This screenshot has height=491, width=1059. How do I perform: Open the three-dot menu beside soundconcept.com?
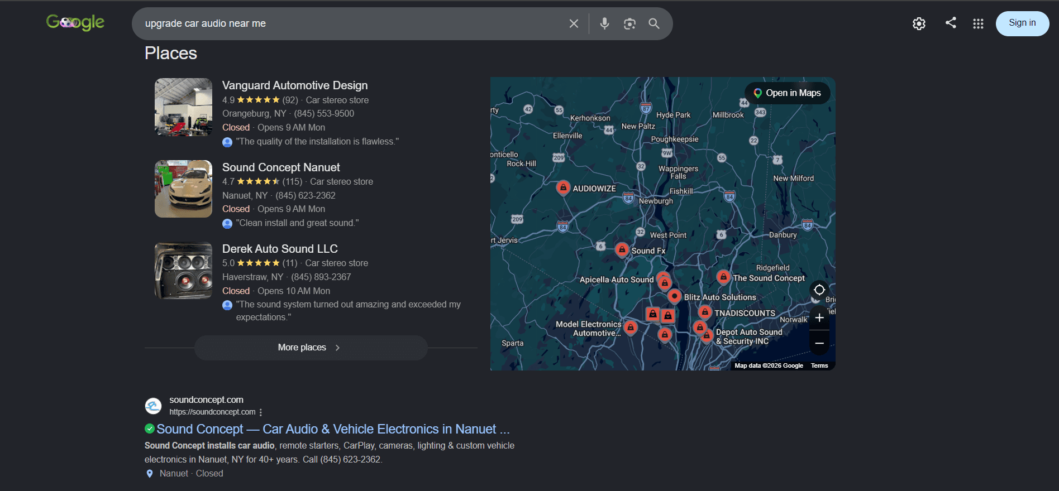[x=261, y=412]
